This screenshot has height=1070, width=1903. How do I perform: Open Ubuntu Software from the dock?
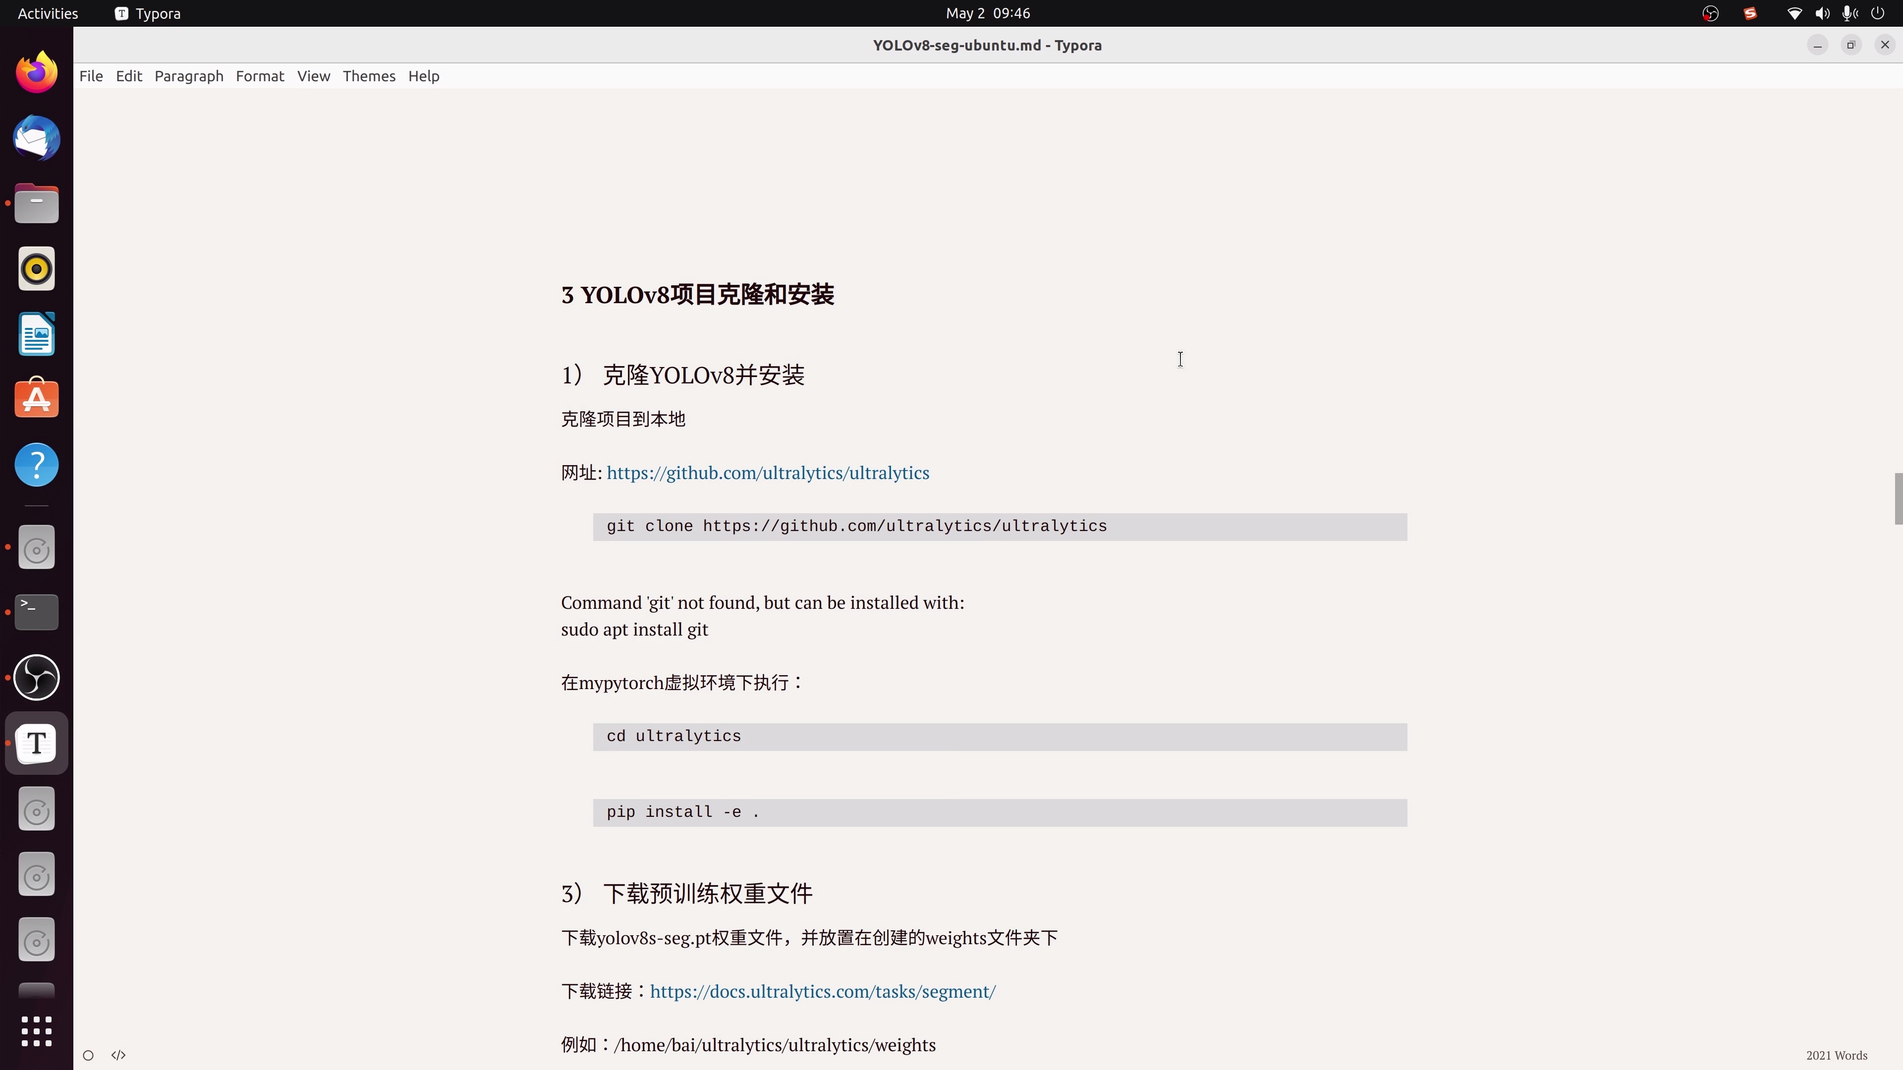click(x=36, y=398)
